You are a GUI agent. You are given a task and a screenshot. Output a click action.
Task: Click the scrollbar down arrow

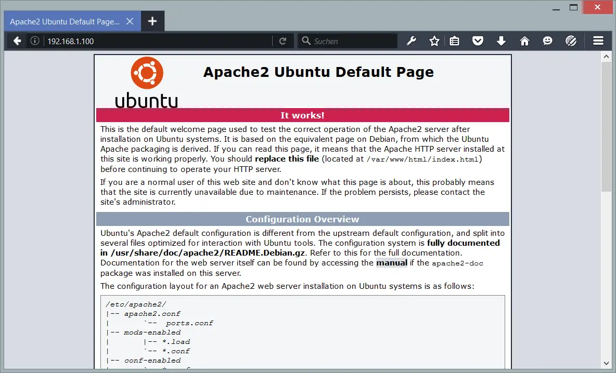click(606, 363)
